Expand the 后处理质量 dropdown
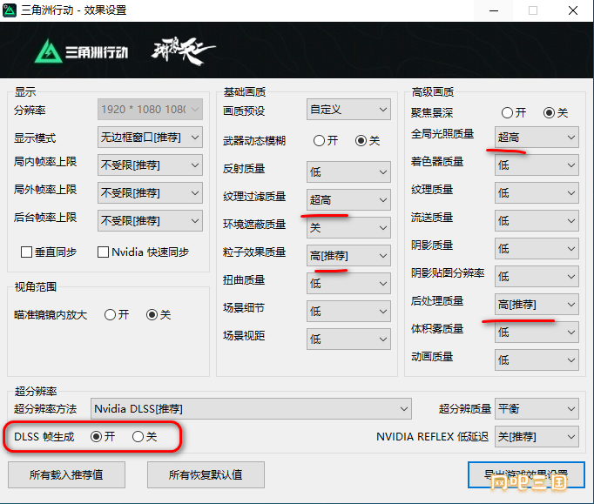 537,305
